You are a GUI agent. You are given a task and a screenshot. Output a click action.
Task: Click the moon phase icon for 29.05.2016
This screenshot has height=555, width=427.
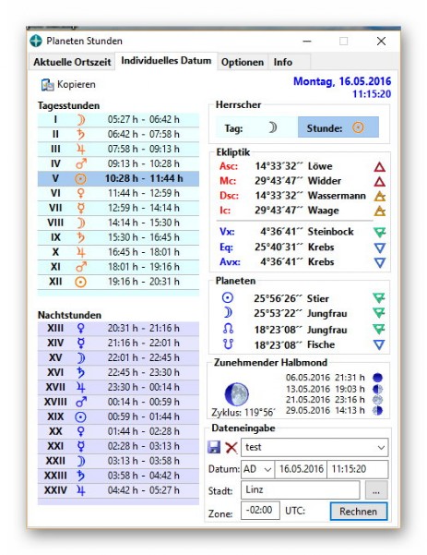(x=377, y=411)
